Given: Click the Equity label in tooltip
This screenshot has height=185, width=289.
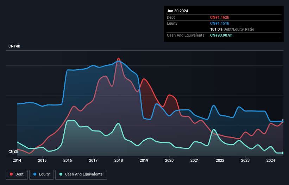Looking at the screenshot, I should [172, 23].
